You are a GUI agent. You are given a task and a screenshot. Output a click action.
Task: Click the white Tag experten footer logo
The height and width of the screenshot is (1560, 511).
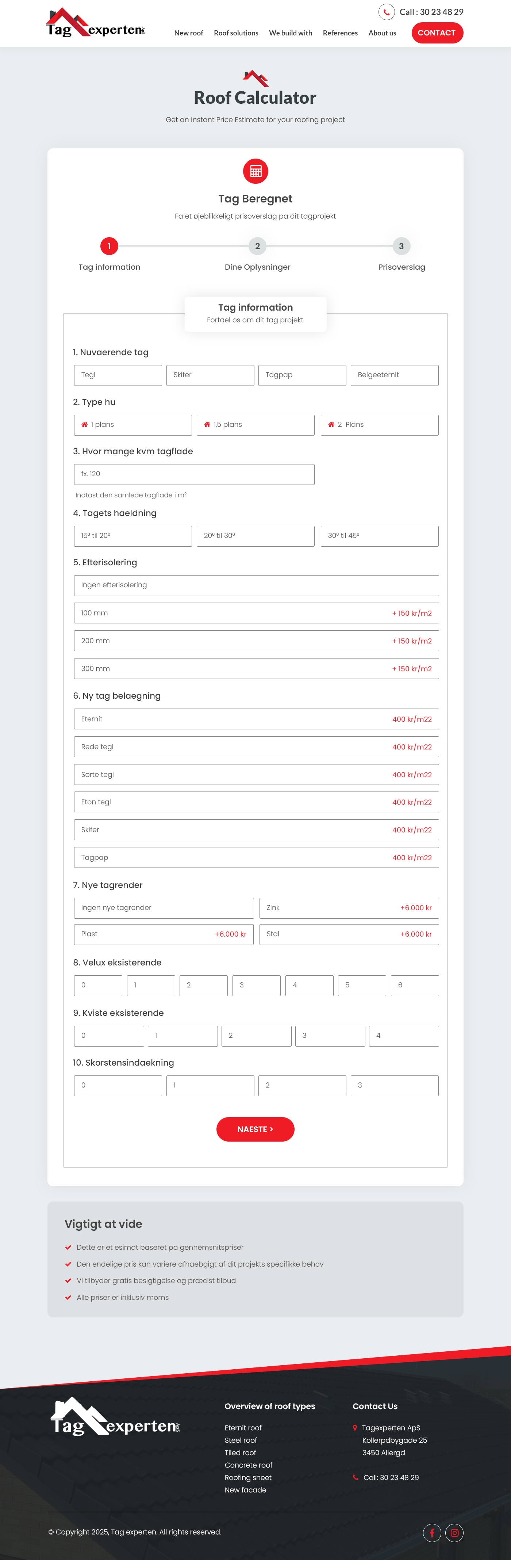(x=115, y=1418)
